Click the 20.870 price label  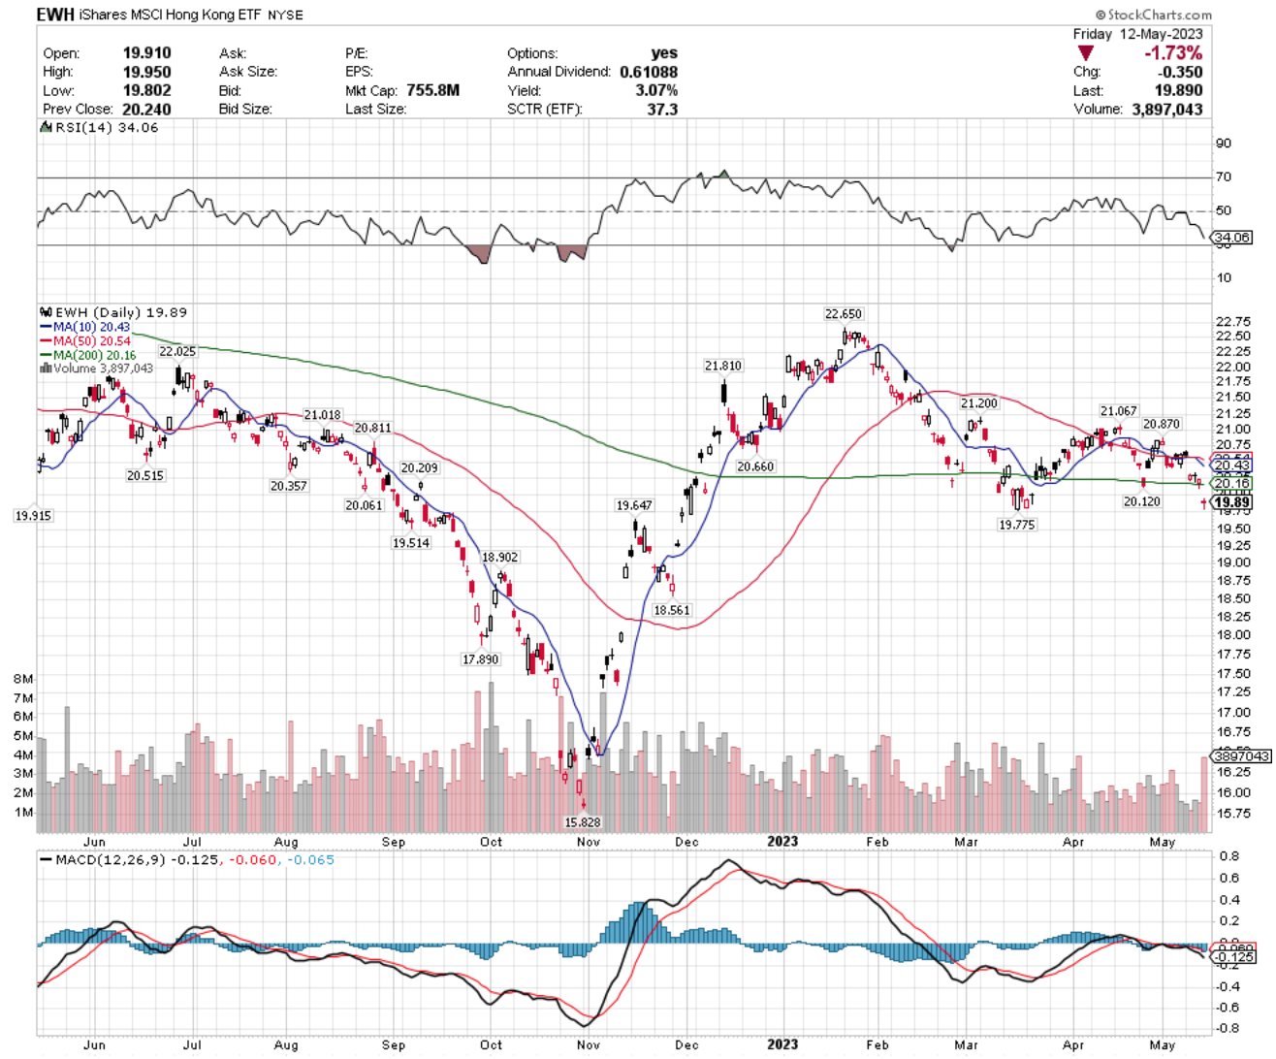[1162, 425]
